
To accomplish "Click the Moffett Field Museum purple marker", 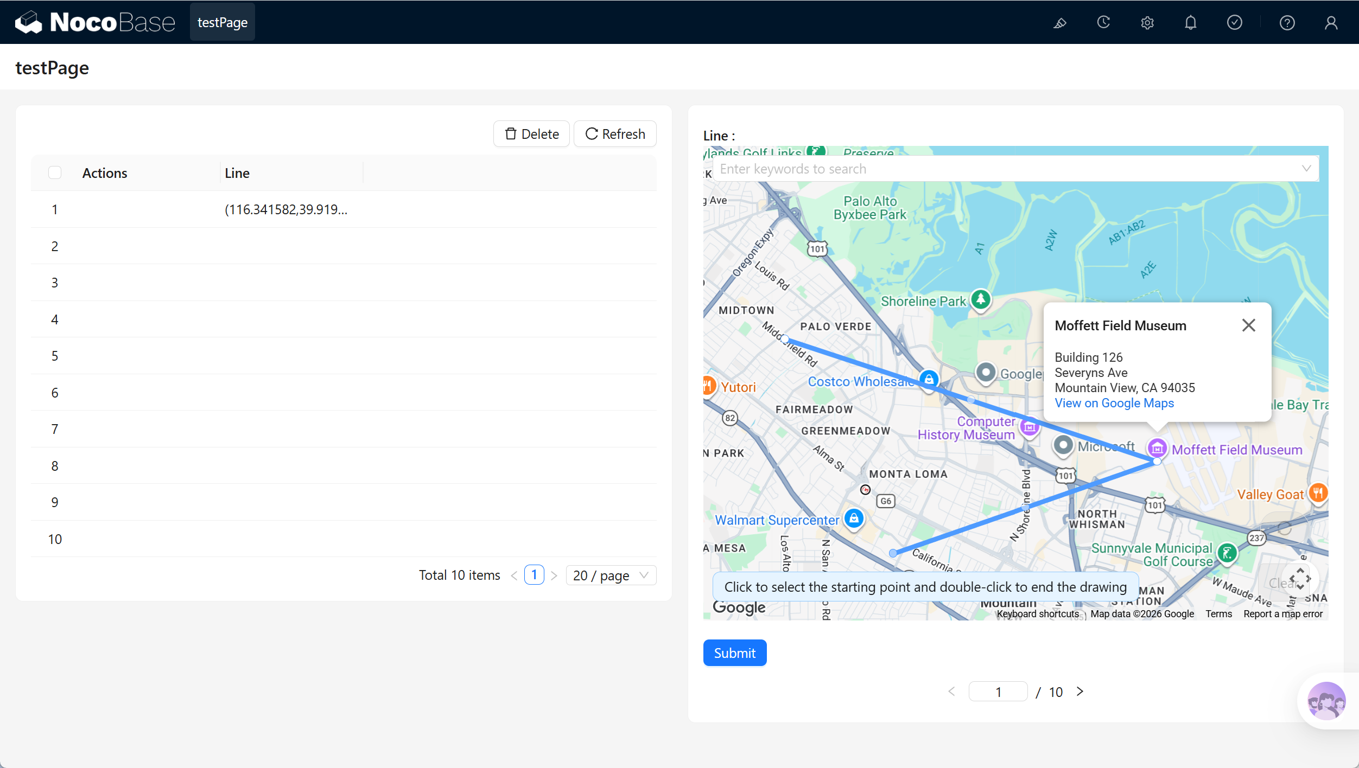I will [x=1157, y=449].
